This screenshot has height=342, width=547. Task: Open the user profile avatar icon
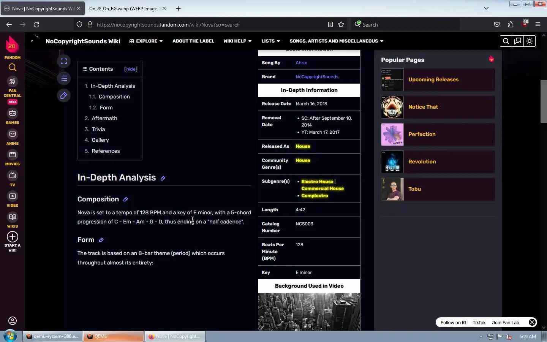click(13, 321)
